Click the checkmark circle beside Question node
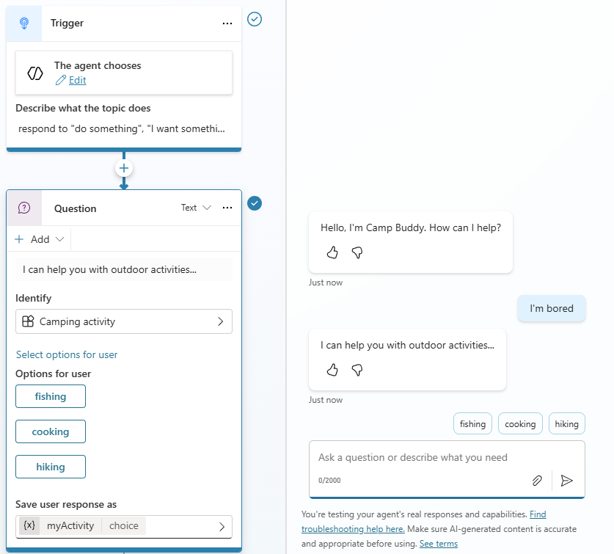 pos(255,203)
